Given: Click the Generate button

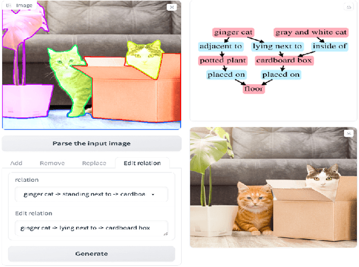Looking at the screenshot, I should [91, 254].
